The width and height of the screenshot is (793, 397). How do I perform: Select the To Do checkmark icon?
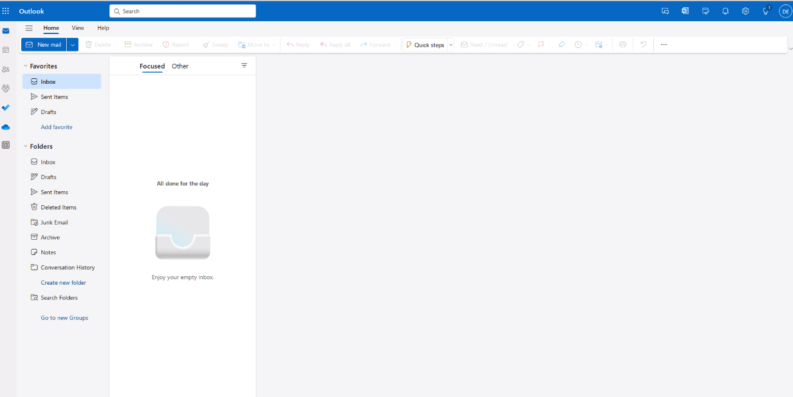pos(6,107)
